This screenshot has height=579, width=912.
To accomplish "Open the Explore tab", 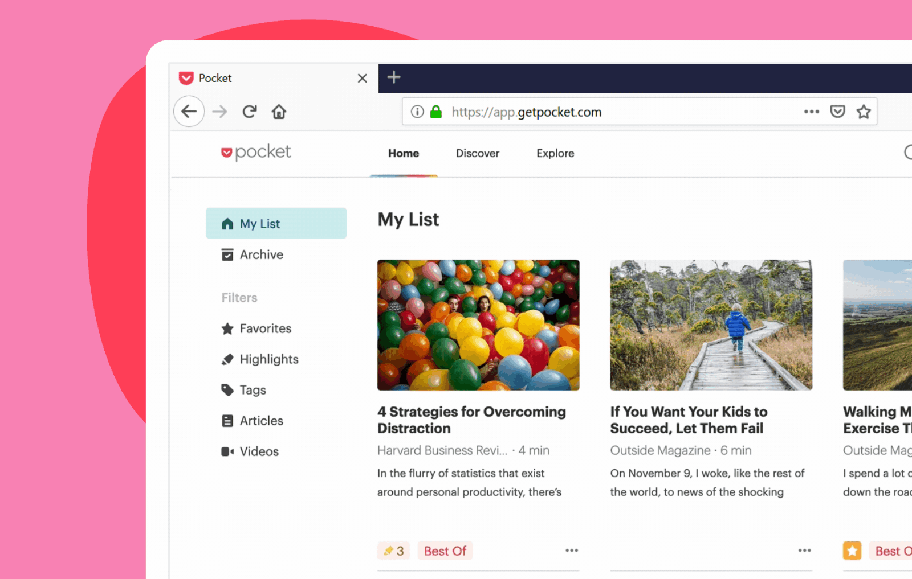I will [x=555, y=153].
